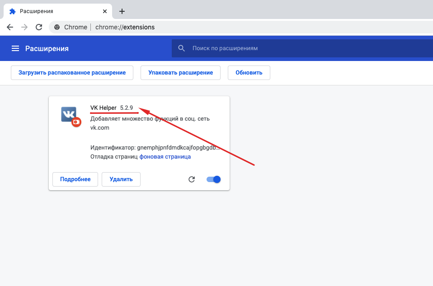Click the search magnifier icon

181,48
